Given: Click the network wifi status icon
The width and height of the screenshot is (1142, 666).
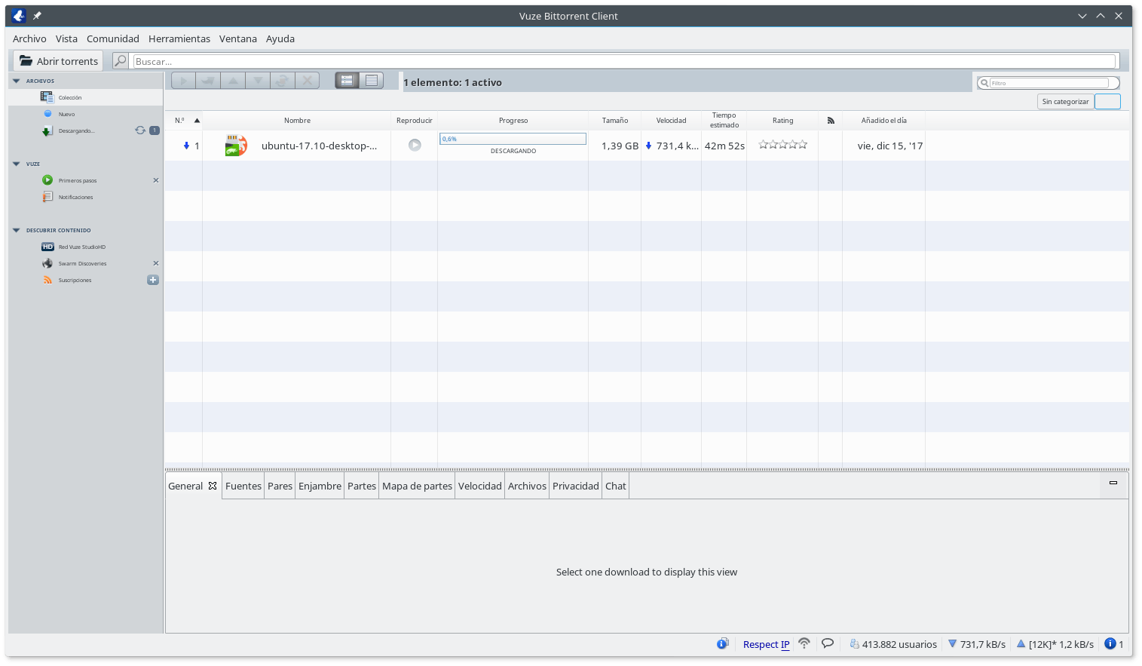Looking at the screenshot, I should tap(804, 643).
